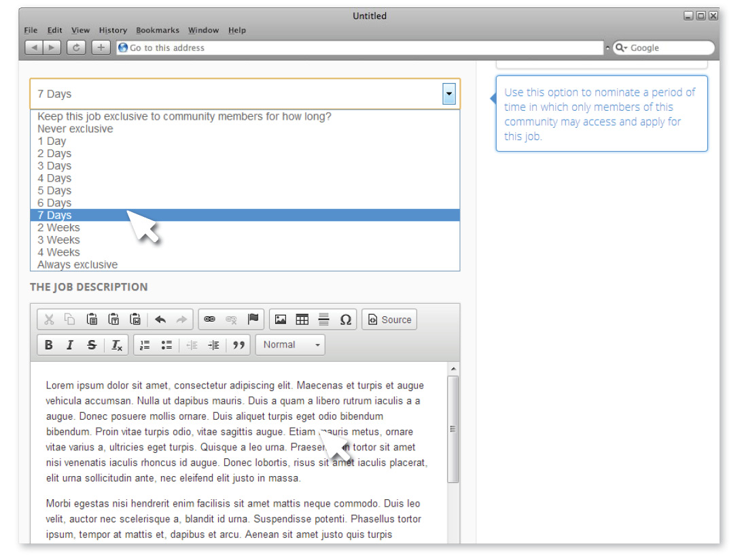The width and height of the screenshot is (744, 557).
Task: Click the Undo arrow icon
Action: [160, 320]
